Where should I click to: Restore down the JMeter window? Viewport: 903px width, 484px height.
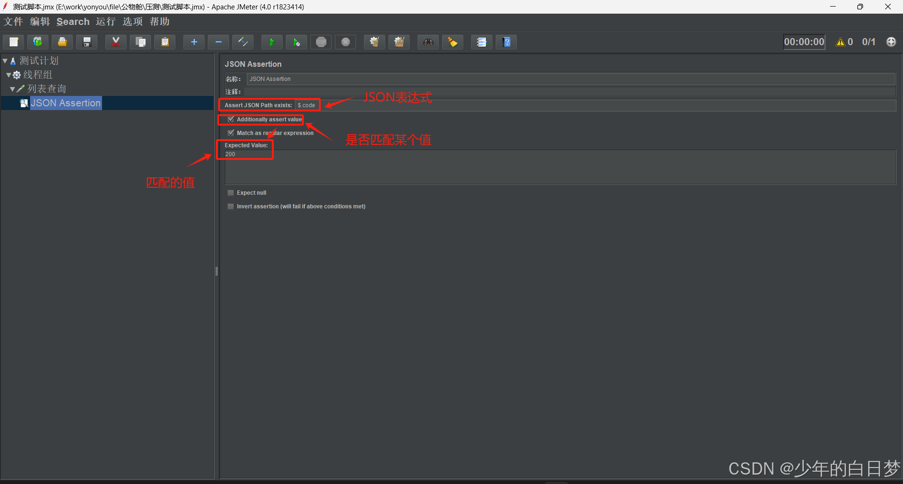click(x=860, y=7)
